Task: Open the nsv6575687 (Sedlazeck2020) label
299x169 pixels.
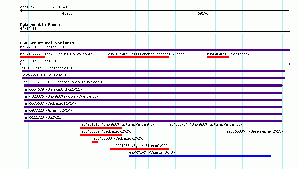Action: coord(50,103)
